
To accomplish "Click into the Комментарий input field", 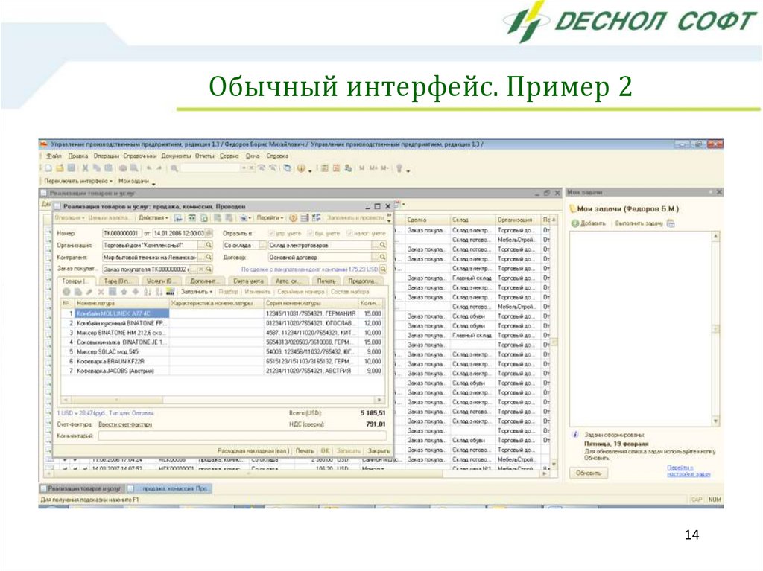I will click(x=242, y=436).
